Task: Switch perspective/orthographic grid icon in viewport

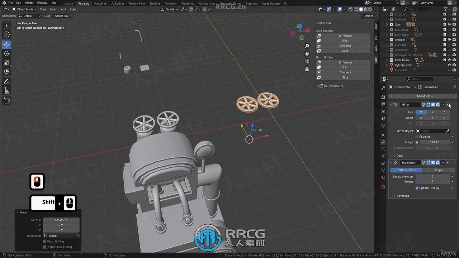Action: [307, 69]
